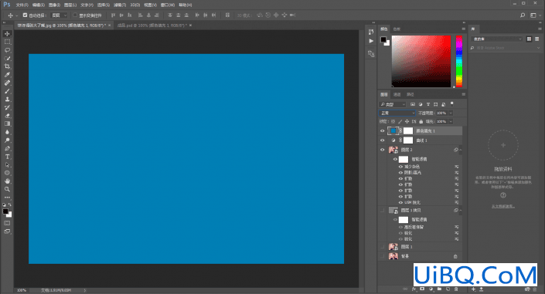Open the 填充 fill percentage arrow
This screenshot has height=294, width=545.
coord(451,121)
